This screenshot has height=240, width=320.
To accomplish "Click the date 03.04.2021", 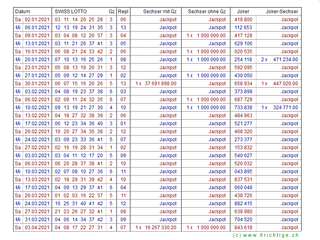I will coord(37,228).
